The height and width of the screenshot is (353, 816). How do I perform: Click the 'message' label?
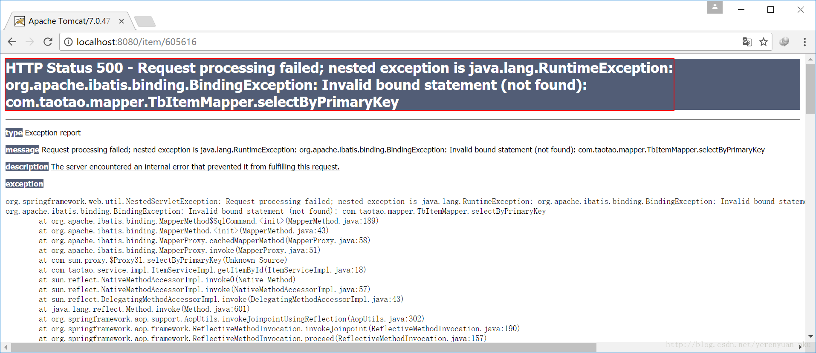coord(23,150)
